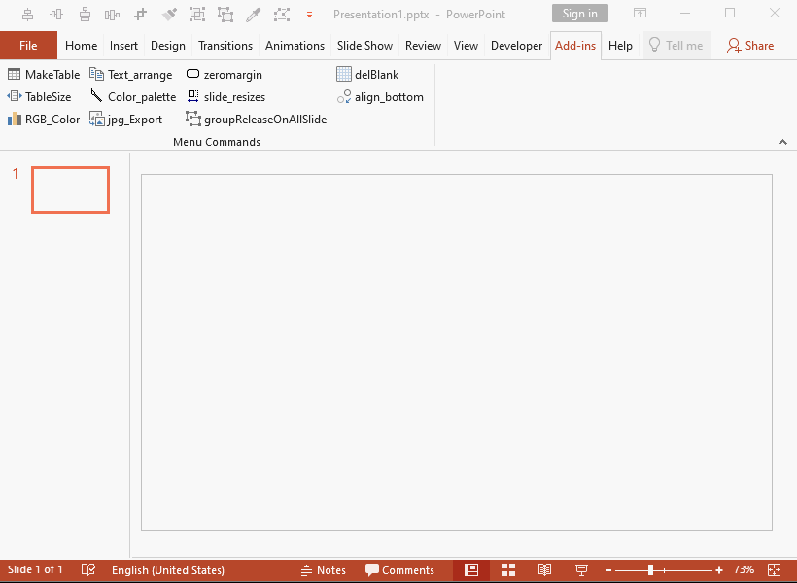797x583 pixels.
Task: Toggle the Notes pane
Action: (324, 570)
